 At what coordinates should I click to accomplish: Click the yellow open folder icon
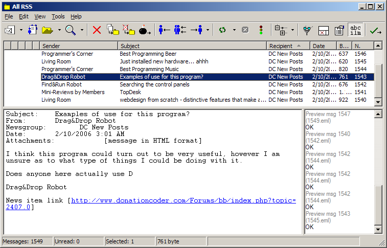point(48,30)
